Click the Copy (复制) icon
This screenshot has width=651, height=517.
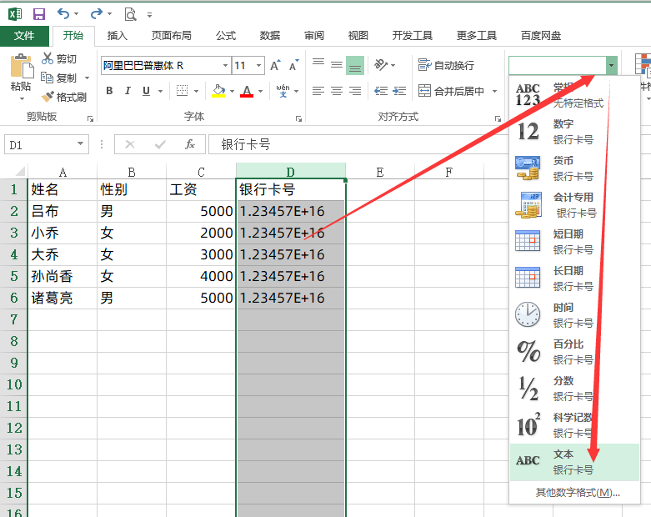coord(47,78)
